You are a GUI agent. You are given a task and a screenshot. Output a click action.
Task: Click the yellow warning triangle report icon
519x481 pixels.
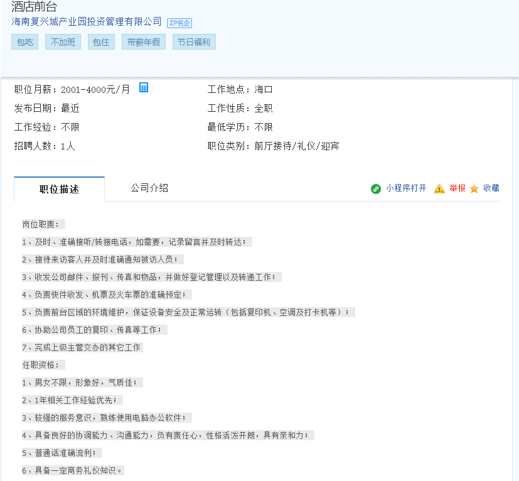point(439,188)
